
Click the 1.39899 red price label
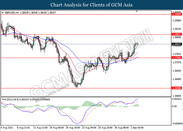tap(177, 14)
